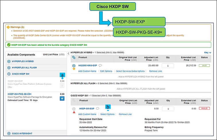
Task: Click the disabled plus button for HXDP-SW-EXP
Action: coord(62,86)
